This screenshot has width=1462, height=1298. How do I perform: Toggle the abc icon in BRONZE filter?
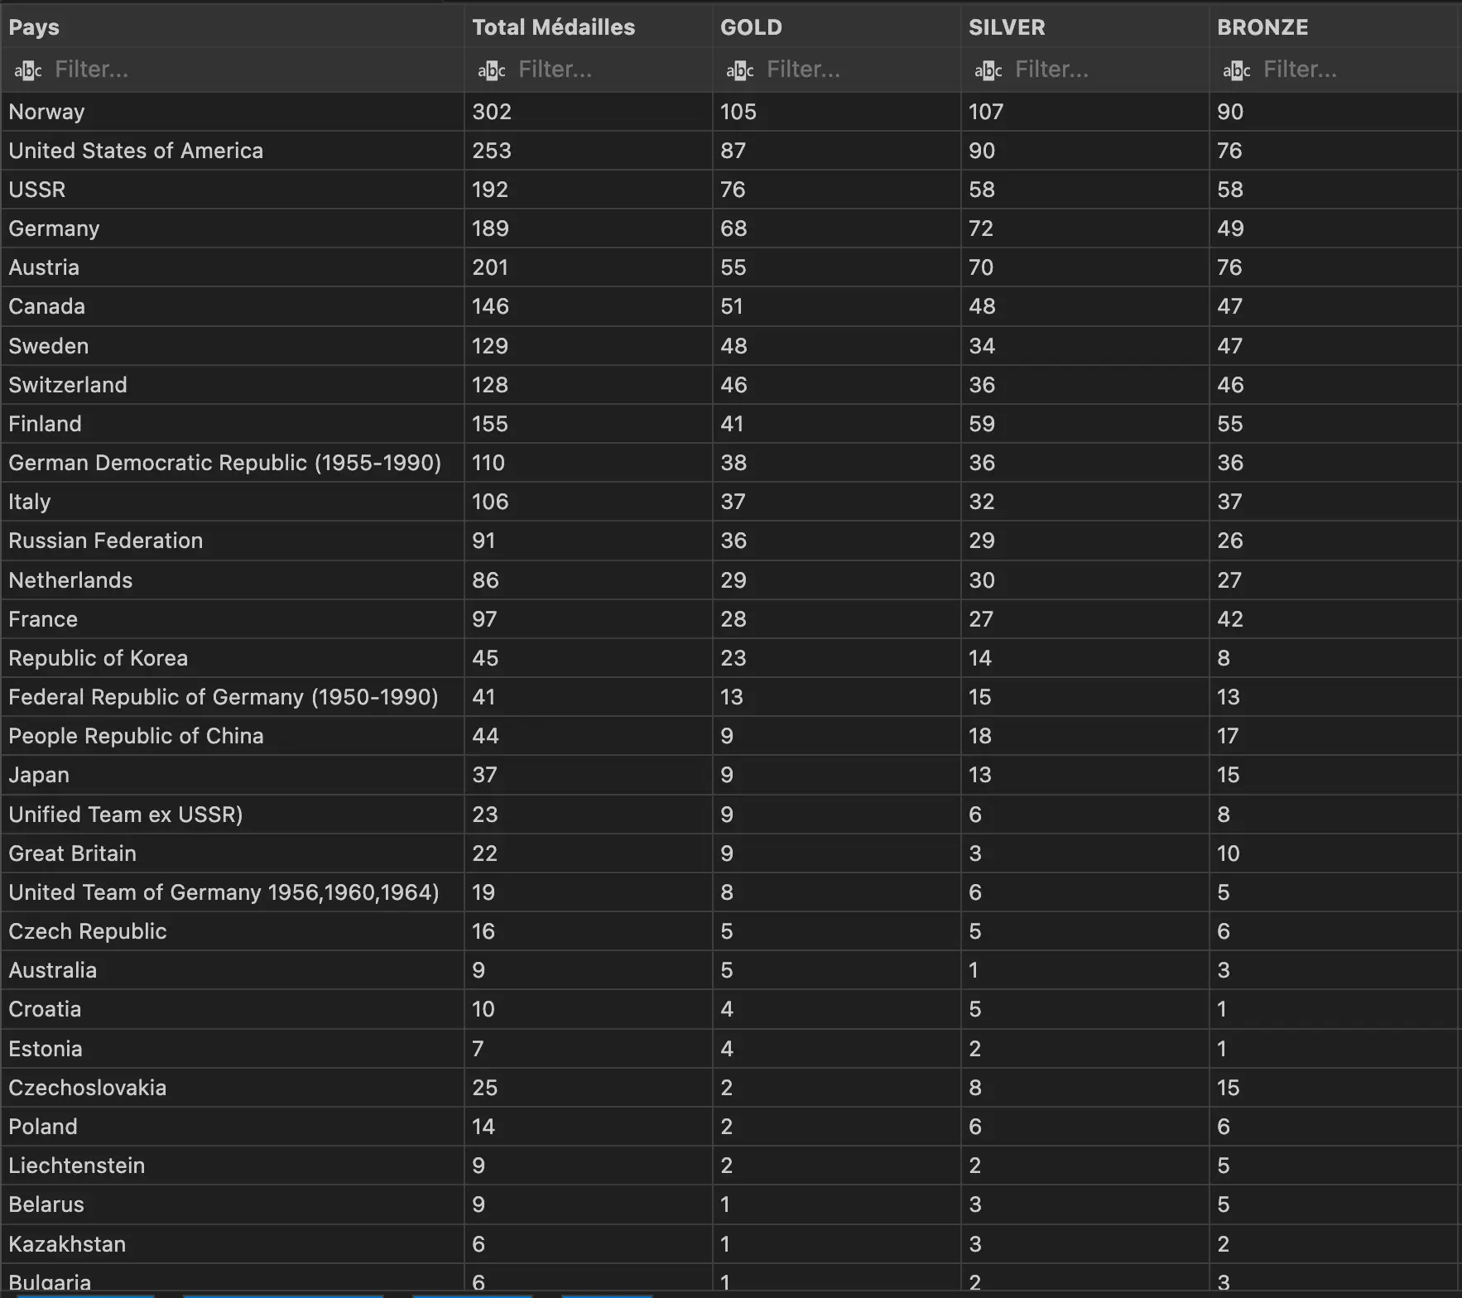pyautogui.click(x=1237, y=70)
